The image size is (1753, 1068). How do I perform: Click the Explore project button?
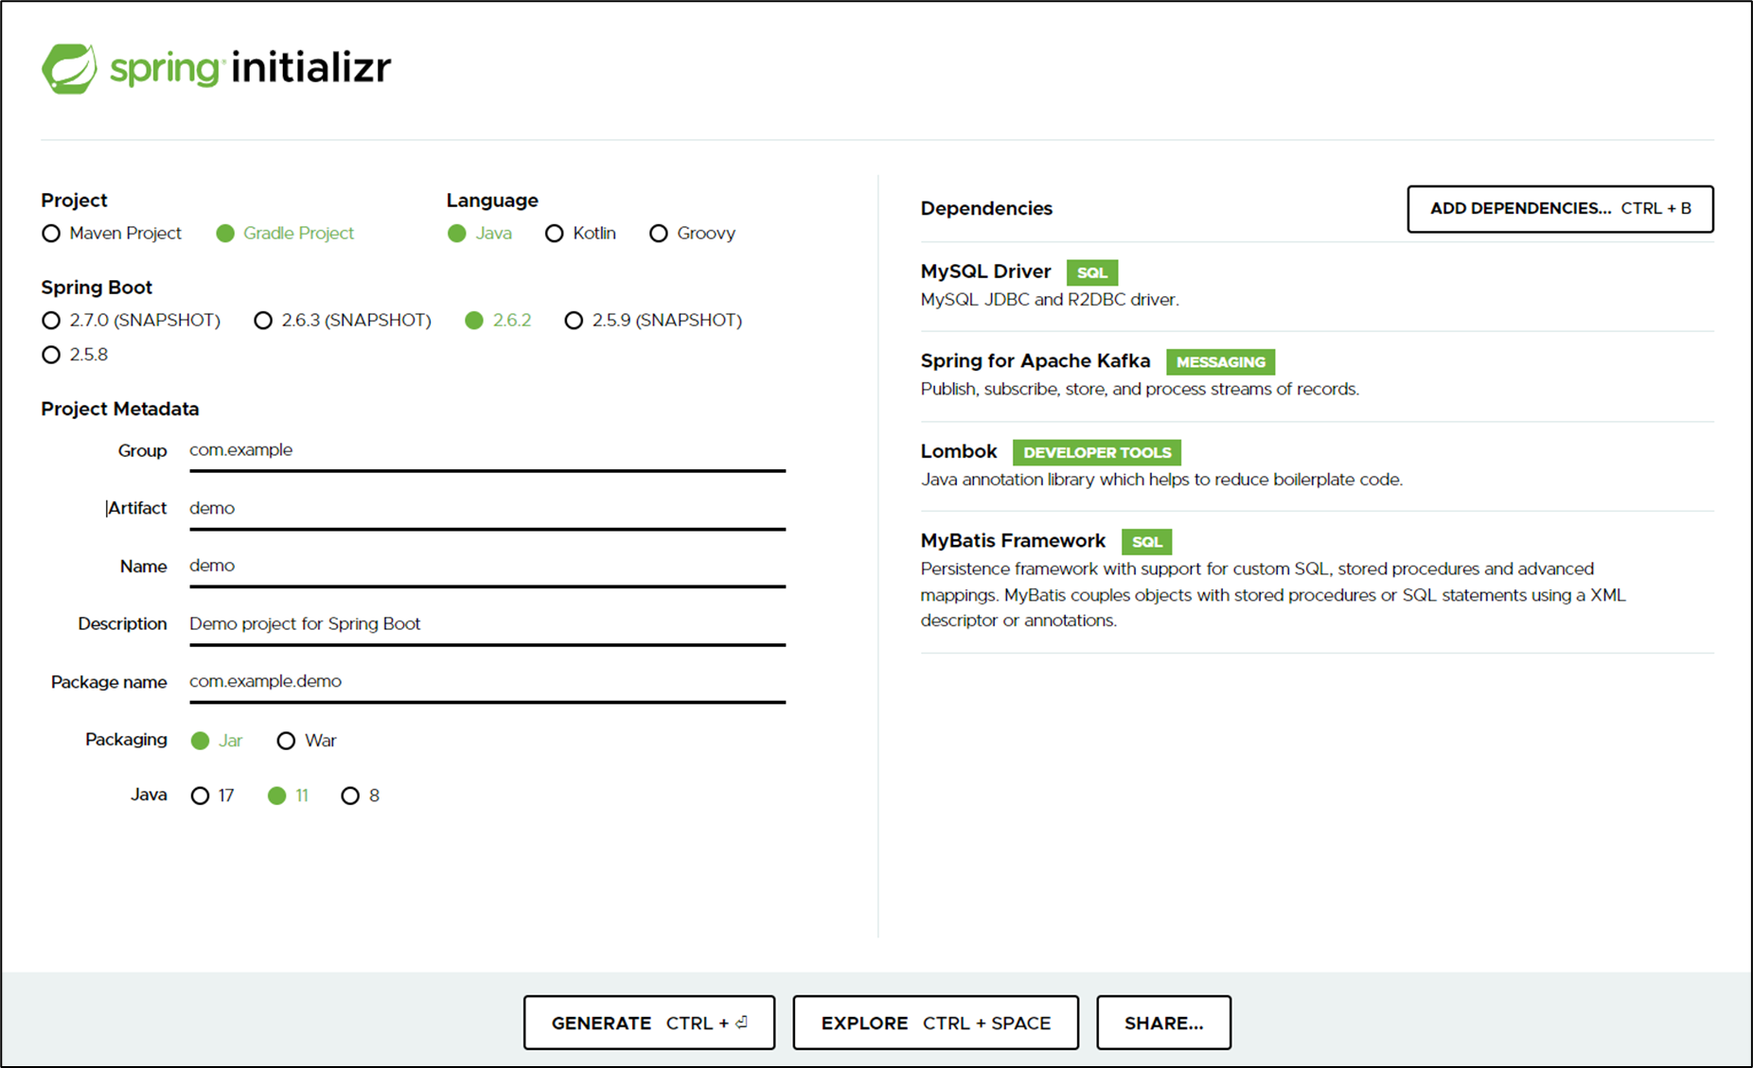click(x=936, y=1023)
